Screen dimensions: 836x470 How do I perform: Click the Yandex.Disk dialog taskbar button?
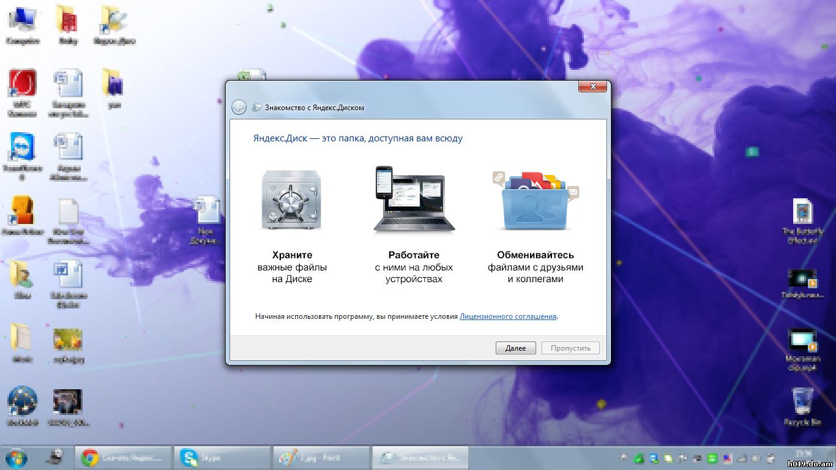pos(420,457)
